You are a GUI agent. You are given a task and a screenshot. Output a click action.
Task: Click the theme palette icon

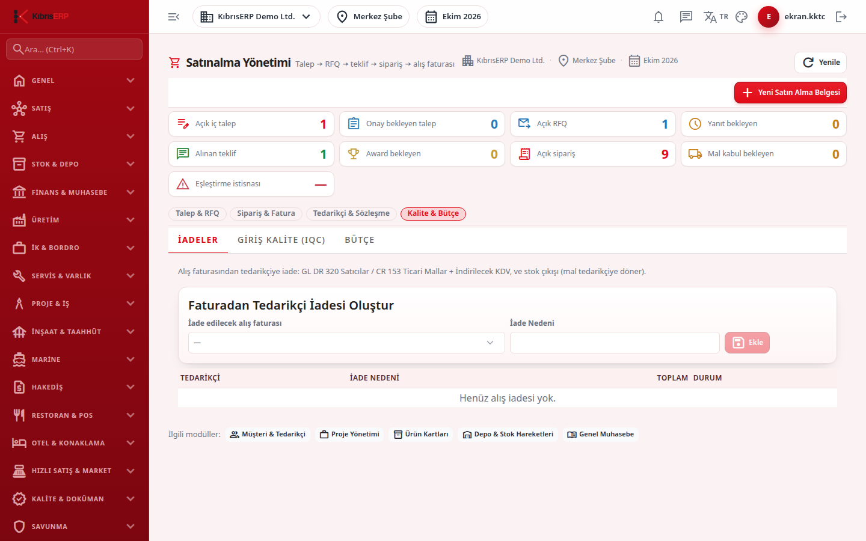pyautogui.click(x=742, y=17)
